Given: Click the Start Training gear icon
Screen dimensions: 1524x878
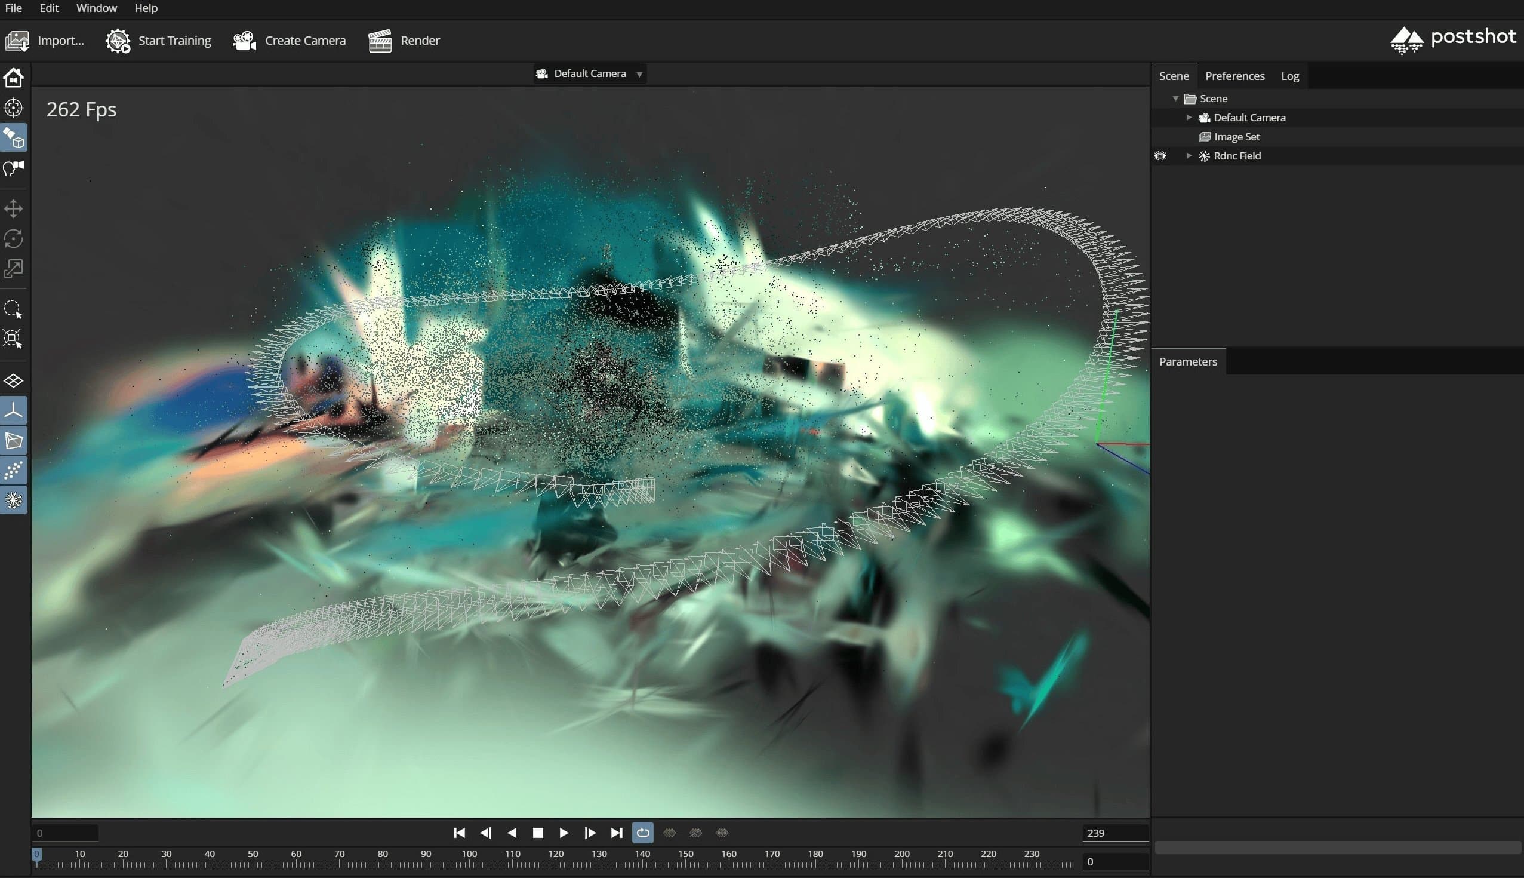Looking at the screenshot, I should tap(118, 41).
